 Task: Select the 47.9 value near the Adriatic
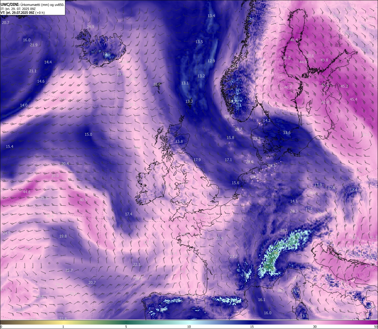click(369, 266)
